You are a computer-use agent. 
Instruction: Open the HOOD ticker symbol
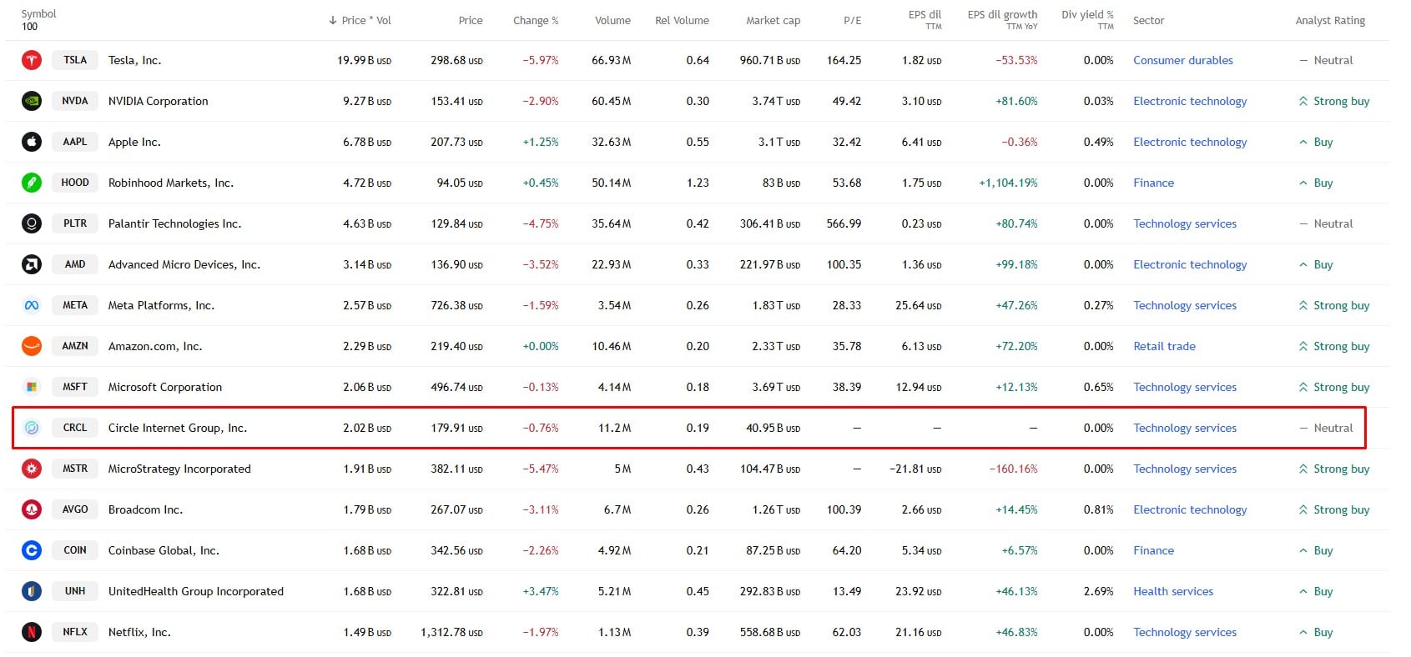pyautogui.click(x=75, y=183)
